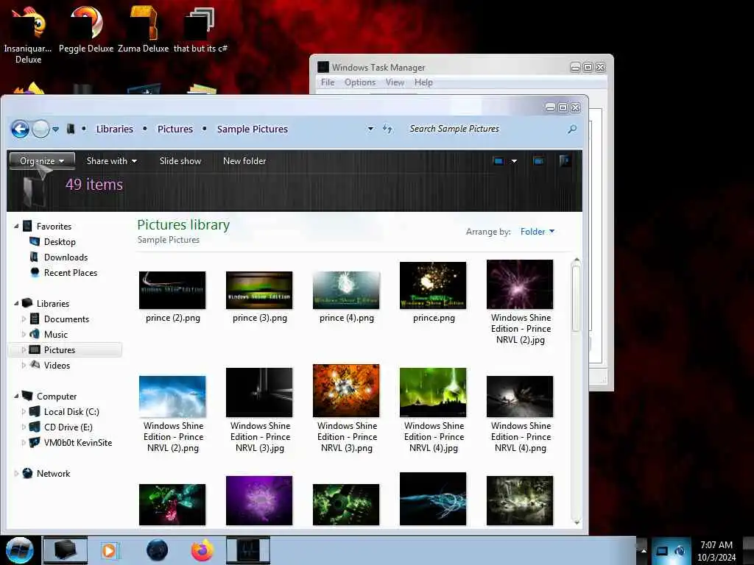The image size is (754, 565).
Task: Select Pictures in the address breadcrumb
Action: point(175,129)
